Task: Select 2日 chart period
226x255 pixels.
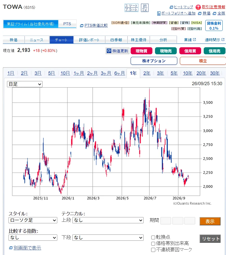Action: pos(24,73)
